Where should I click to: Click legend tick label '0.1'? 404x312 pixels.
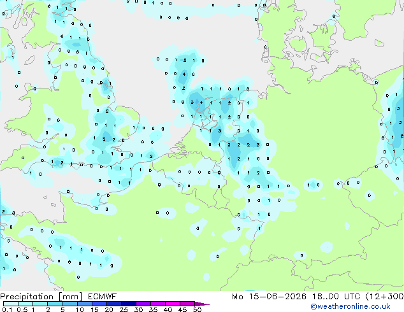pyautogui.click(x=7, y=309)
